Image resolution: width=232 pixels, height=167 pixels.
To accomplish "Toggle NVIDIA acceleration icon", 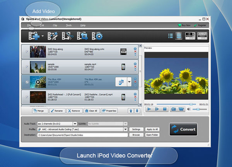I will point(190,36).
